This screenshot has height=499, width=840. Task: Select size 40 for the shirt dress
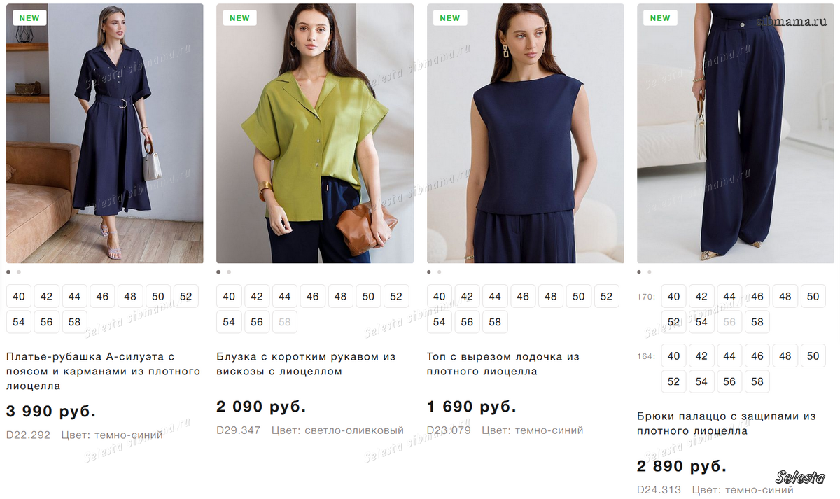pyautogui.click(x=19, y=296)
